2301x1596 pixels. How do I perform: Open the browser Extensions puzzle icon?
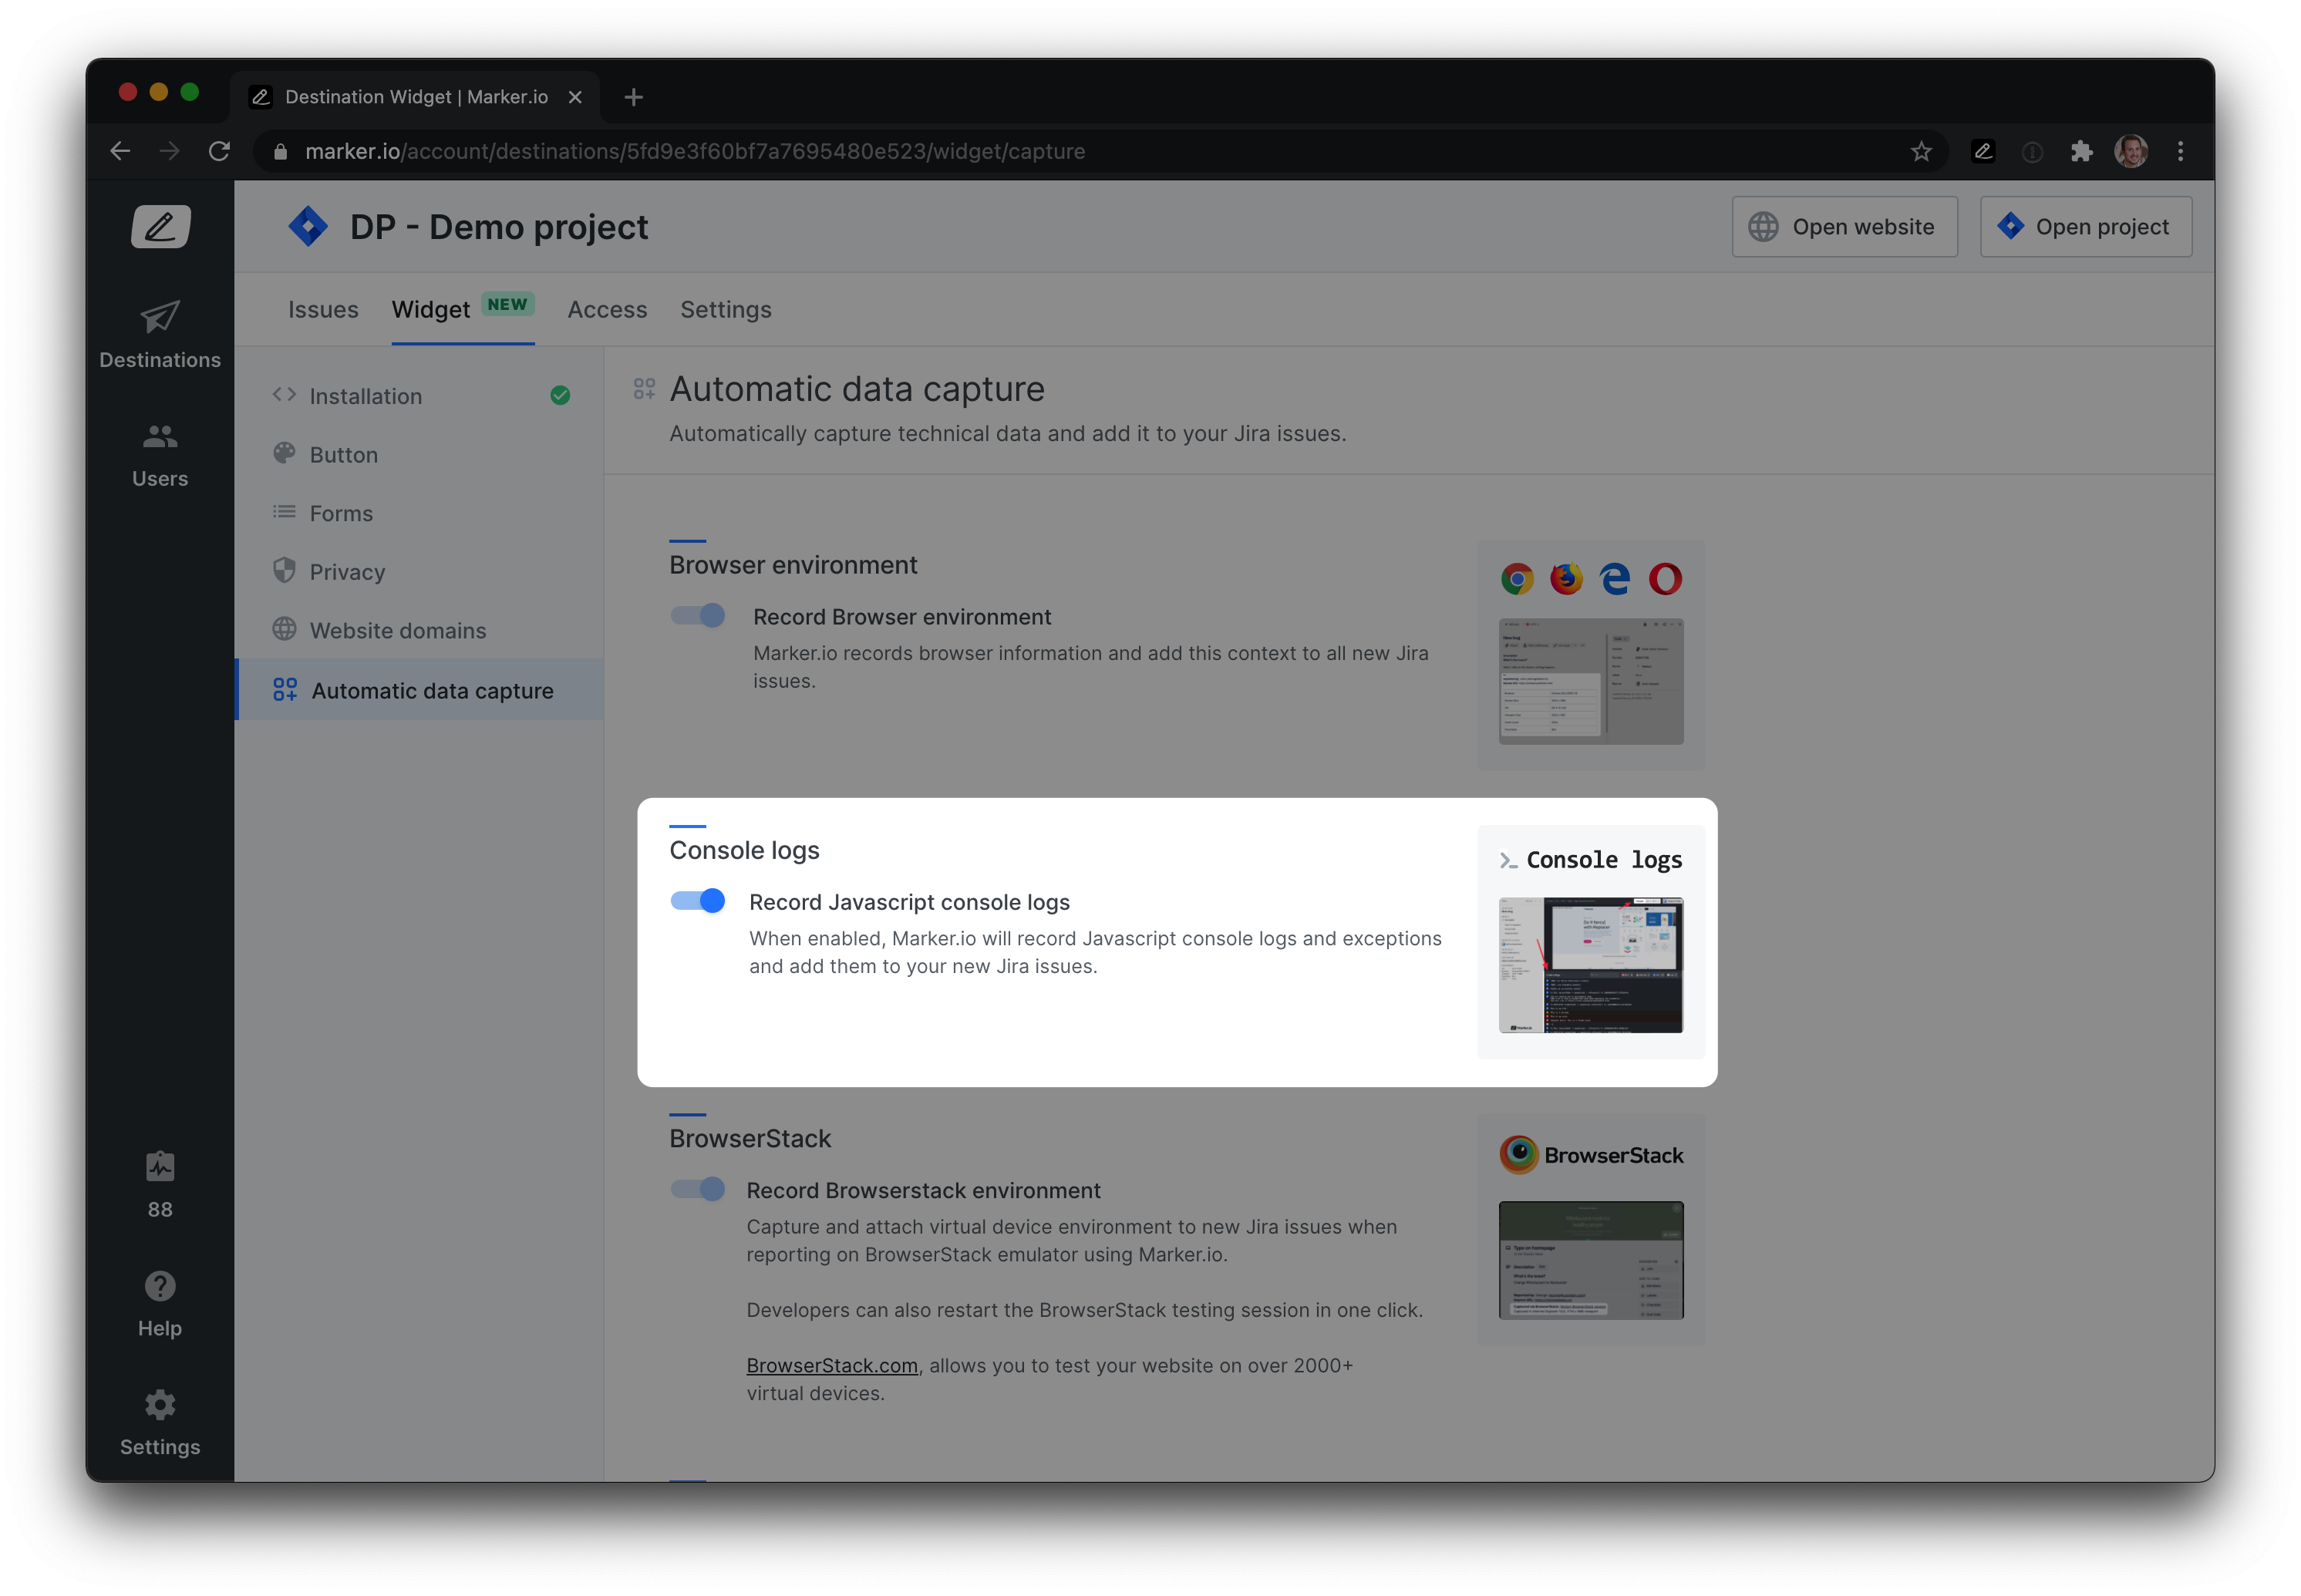(x=2081, y=151)
